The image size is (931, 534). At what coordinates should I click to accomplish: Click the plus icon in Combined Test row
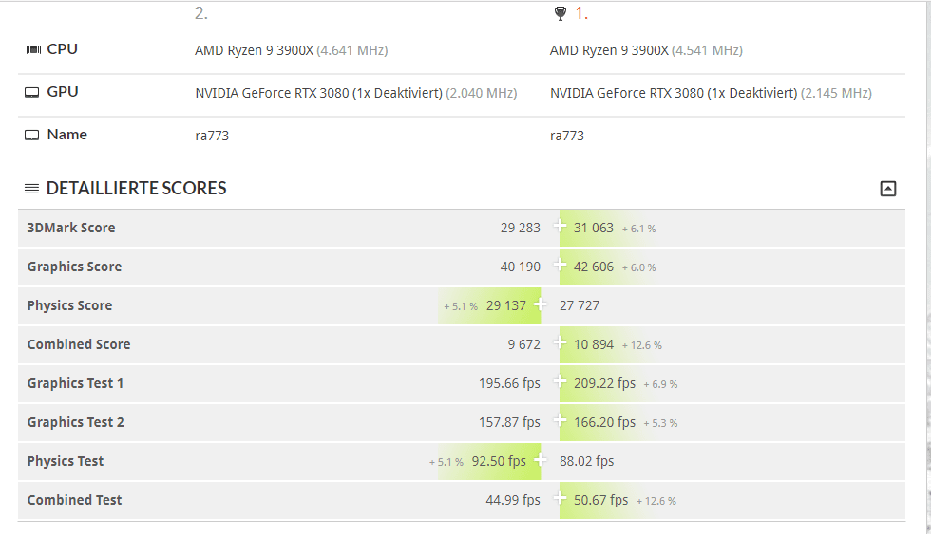point(560,499)
